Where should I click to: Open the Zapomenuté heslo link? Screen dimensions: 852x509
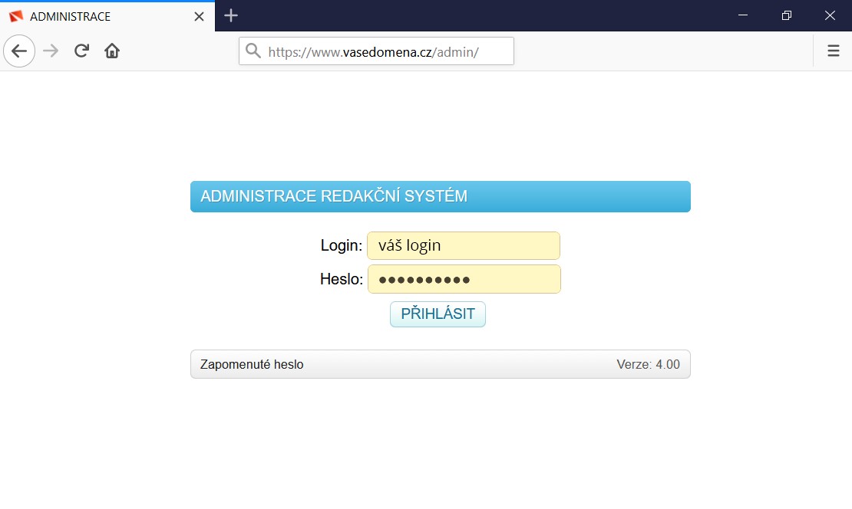tap(252, 365)
